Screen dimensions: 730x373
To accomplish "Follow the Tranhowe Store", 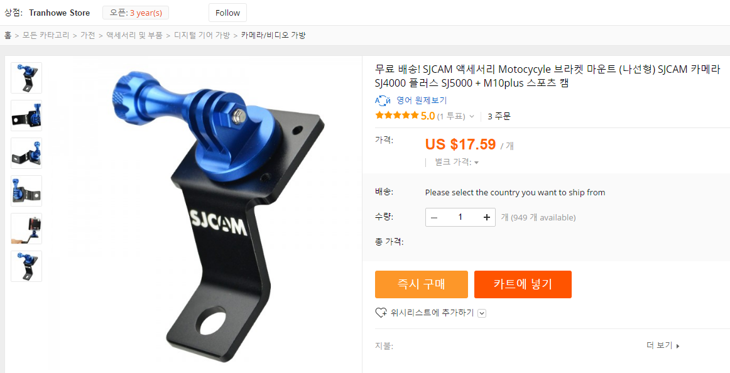I will pos(227,13).
